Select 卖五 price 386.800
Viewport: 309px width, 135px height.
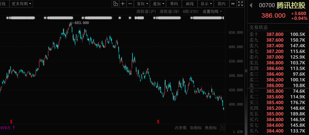pos(275,63)
